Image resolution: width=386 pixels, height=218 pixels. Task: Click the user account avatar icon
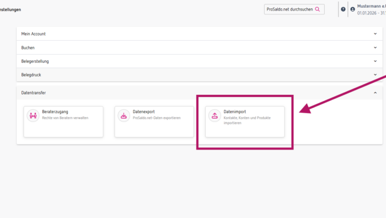pyautogui.click(x=352, y=9)
